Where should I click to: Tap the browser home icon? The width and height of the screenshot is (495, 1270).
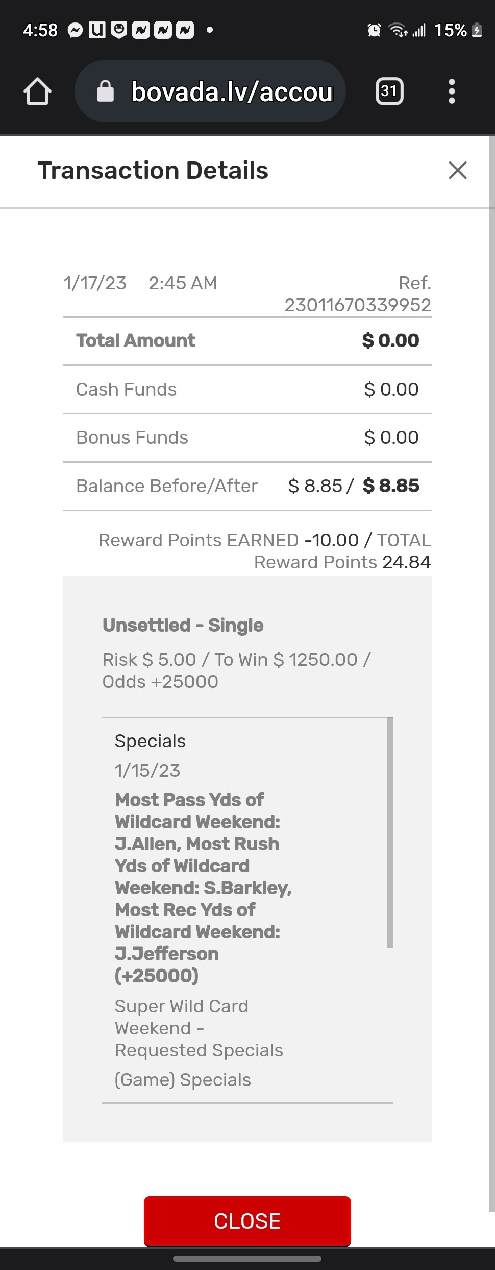[37, 92]
